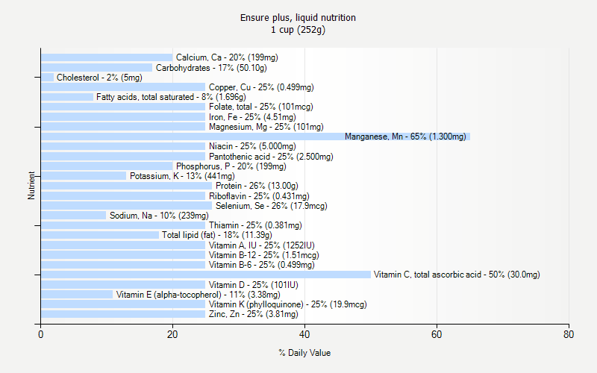
Task: Click the blue Protein bar
Action: [126, 186]
